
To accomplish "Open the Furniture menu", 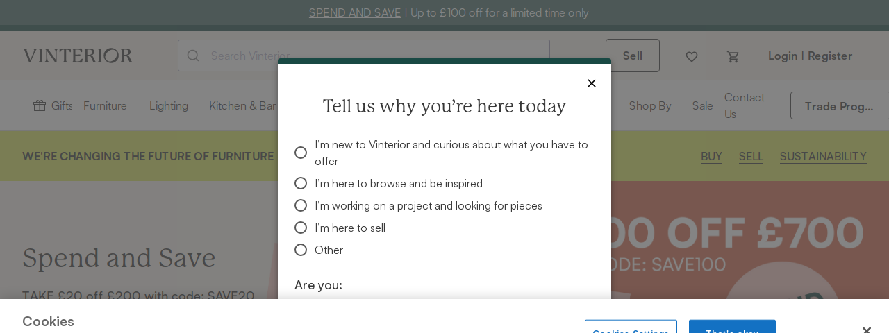I will point(105,105).
